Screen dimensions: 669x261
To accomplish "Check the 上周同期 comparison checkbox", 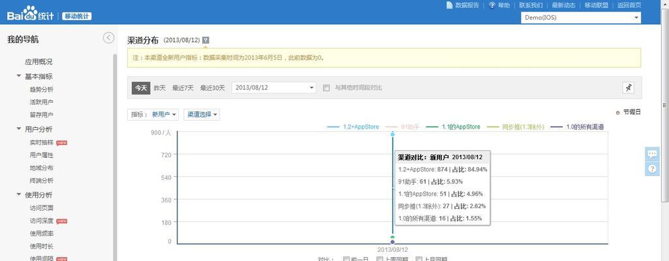I will [x=379, y=259].
